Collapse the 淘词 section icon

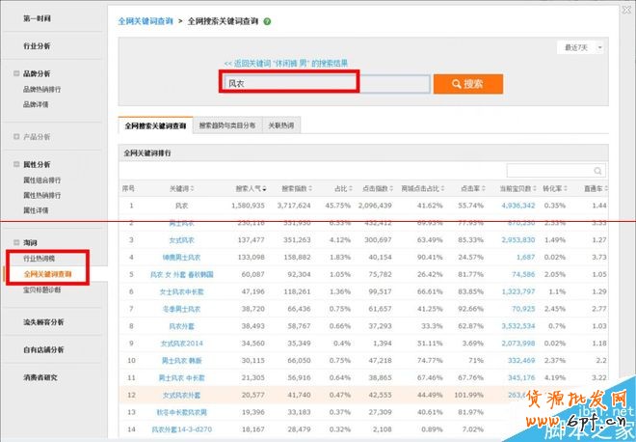(x=16, y=243)
